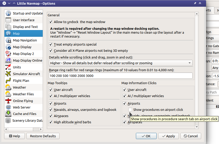Click the User Interface window icon

[x=8, y=20]
